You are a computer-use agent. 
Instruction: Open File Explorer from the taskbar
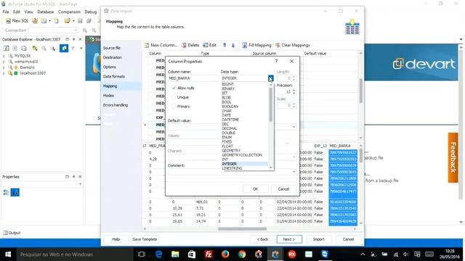[175, 254]
